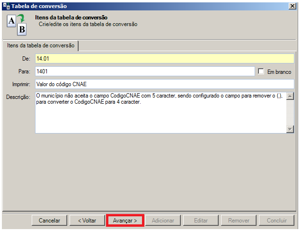
Task: Click the 'De:' label
Action: [x=26, y=59]
